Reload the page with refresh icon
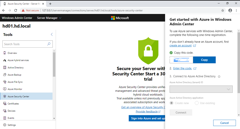The width and height of the screenshot is (240, 129). (16, 10)
